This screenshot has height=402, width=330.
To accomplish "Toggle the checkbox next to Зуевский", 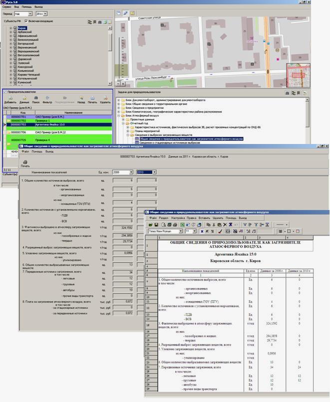I will point(15,62).
